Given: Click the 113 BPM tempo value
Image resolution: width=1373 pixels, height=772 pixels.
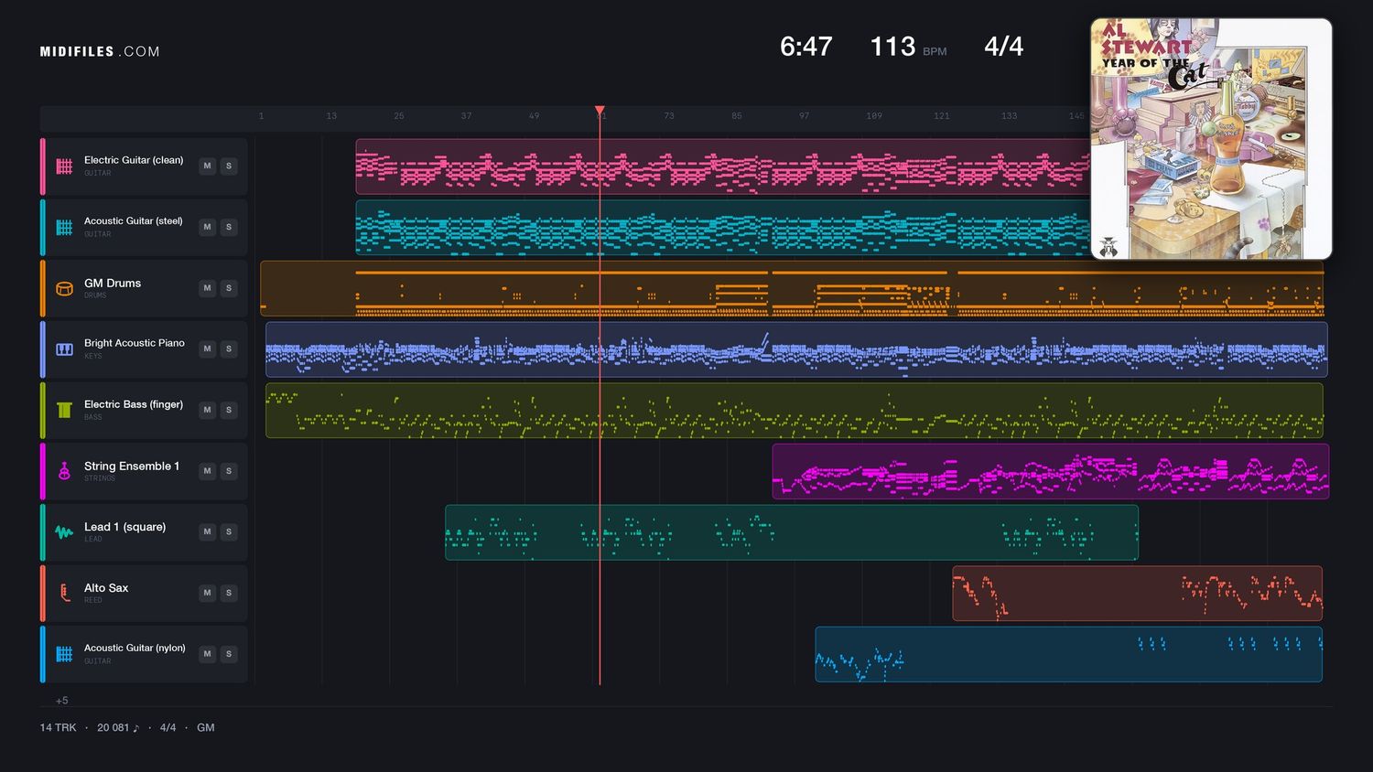Looking at the screenshot, I should click(x=892, y=47).
